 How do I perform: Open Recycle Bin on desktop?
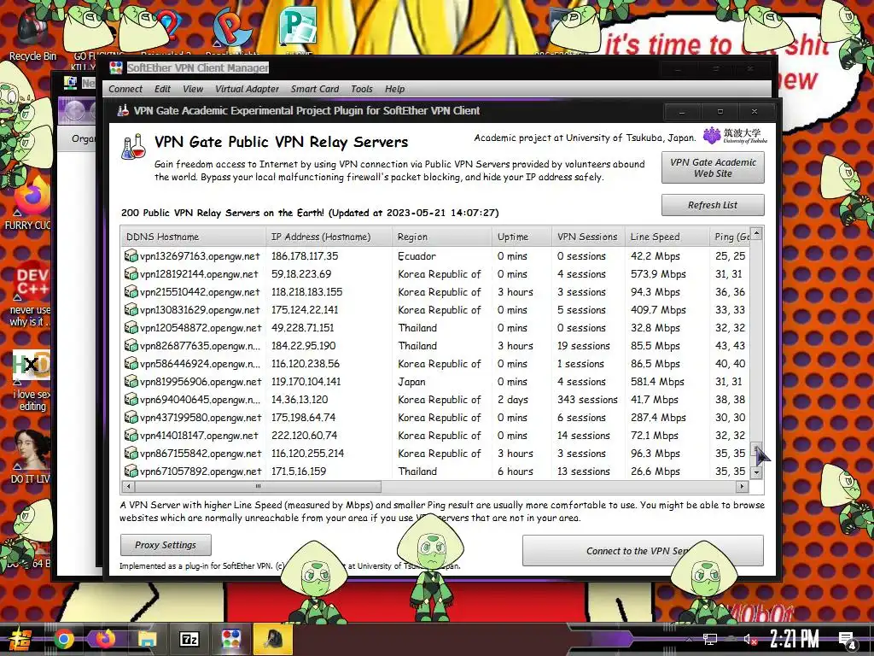[x=32, y=33]
